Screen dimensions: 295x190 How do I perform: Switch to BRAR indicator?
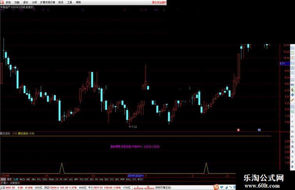51,179
